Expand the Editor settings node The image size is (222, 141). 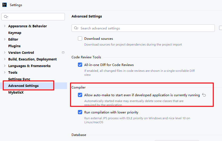5,39
